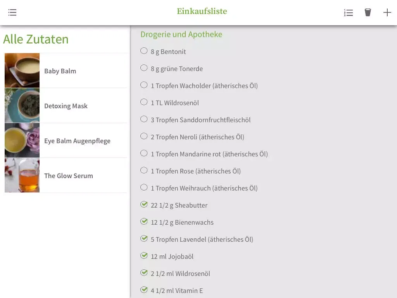This screenshot has width=397, height=298.
Task: Uncheck 12 1/2 g Bienenwachs
Action: [144, 222]
